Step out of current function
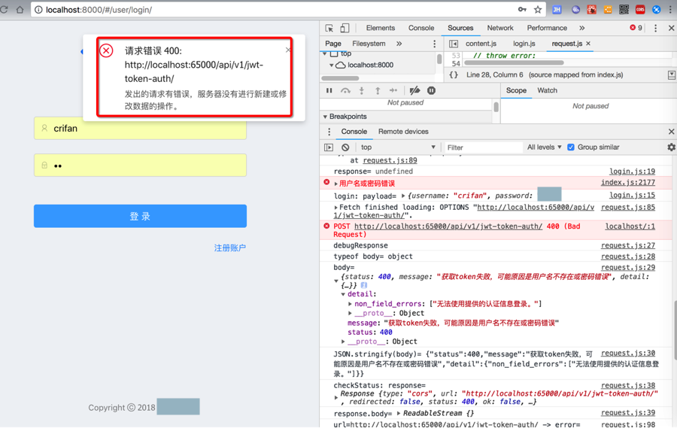Screen dimensions: 677x428 378,90
